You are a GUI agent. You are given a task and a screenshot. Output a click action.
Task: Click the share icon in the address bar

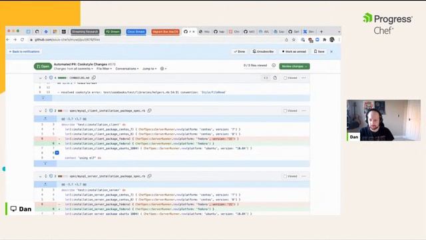(x=286, y=40)
